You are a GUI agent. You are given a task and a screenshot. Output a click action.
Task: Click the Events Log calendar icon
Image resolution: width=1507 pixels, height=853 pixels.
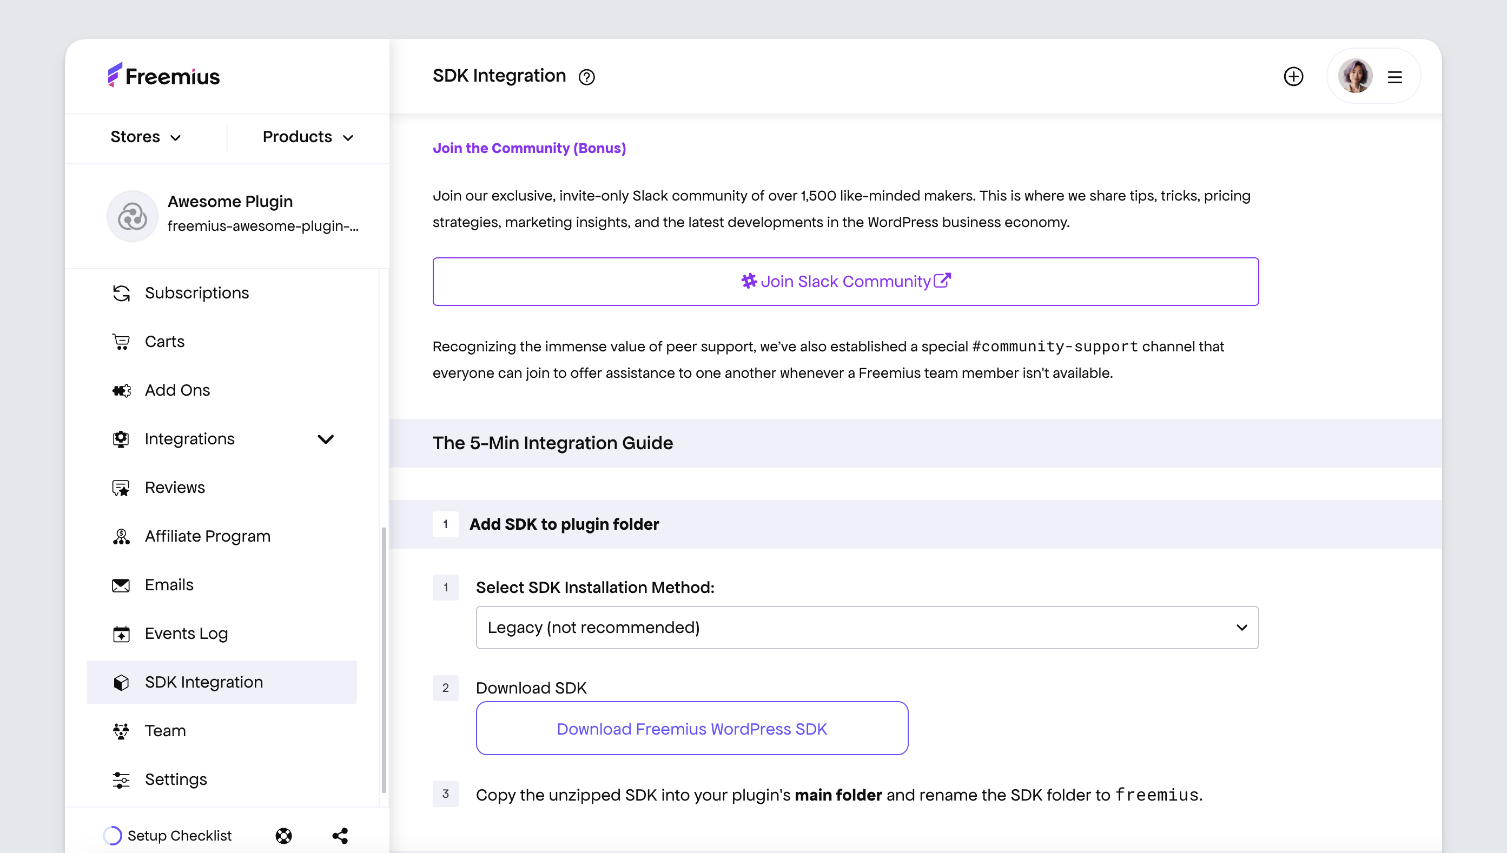[121, 634]
